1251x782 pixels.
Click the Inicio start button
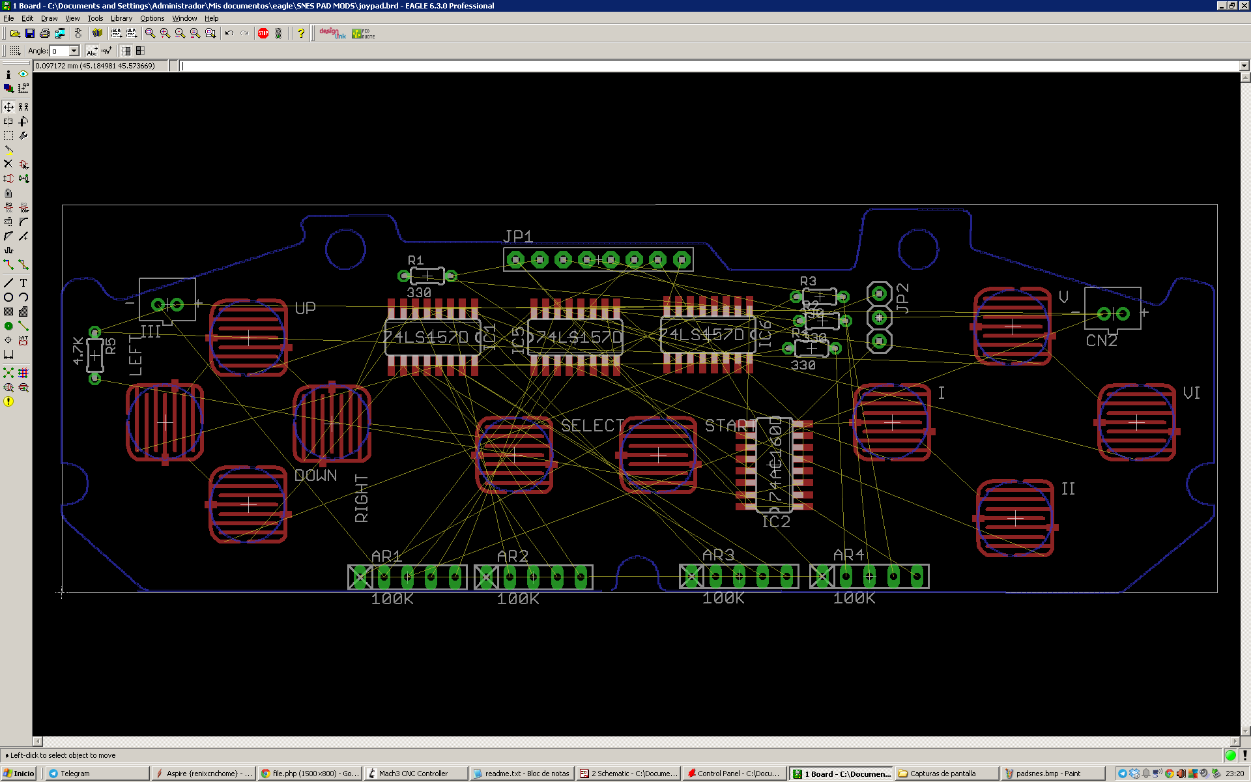(x=20, y=774)
